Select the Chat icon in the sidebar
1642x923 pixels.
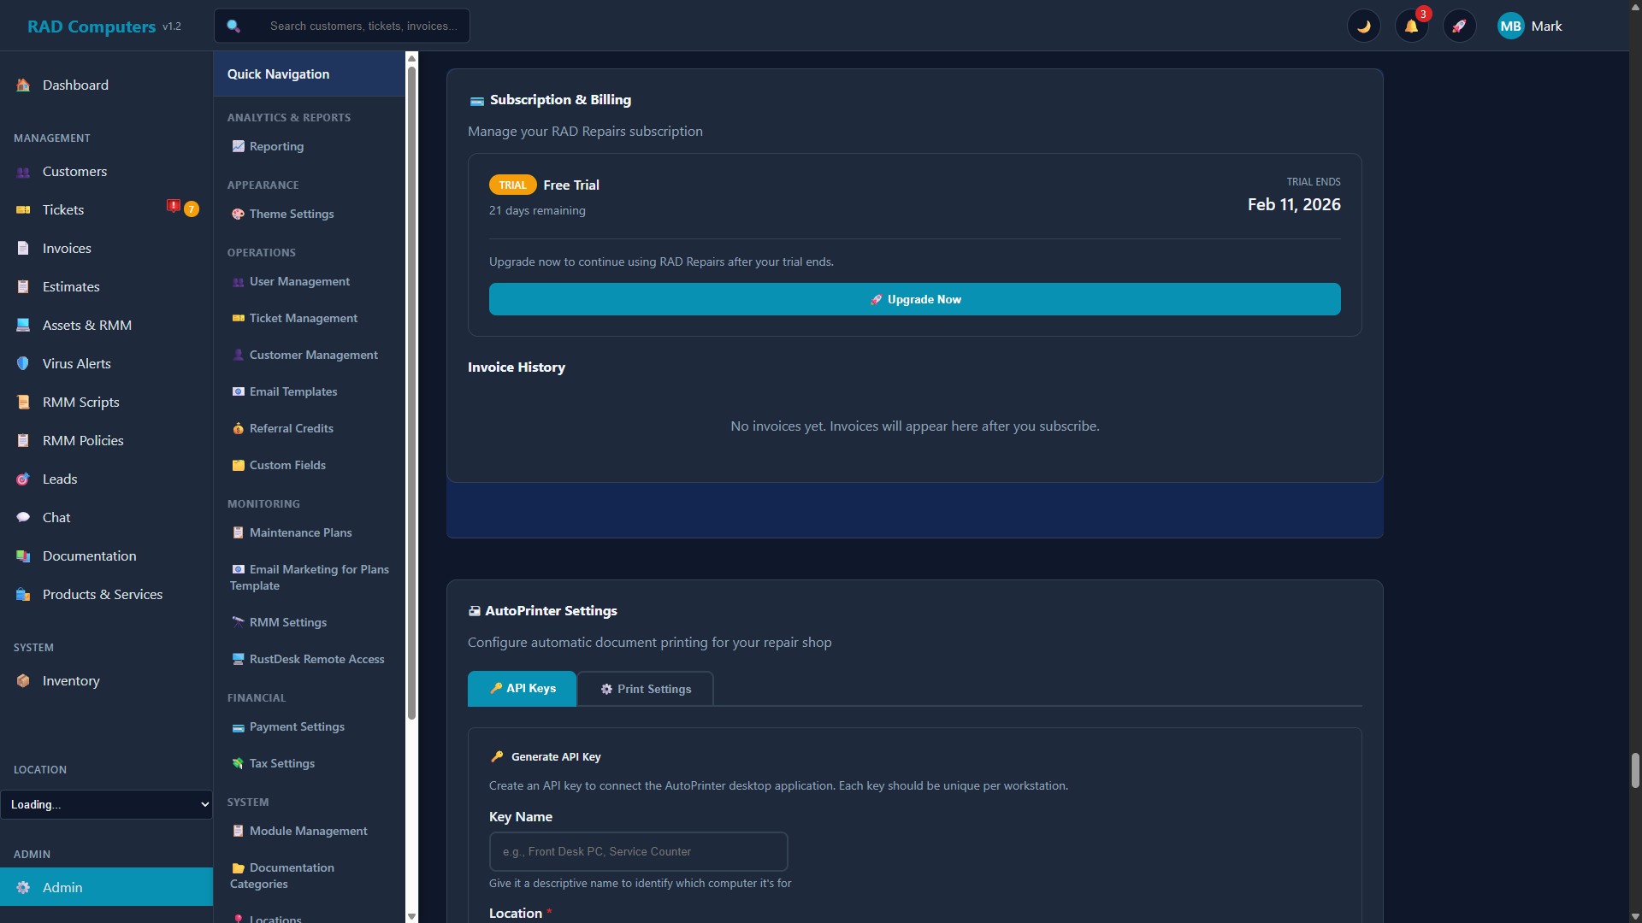coord(22,517)
